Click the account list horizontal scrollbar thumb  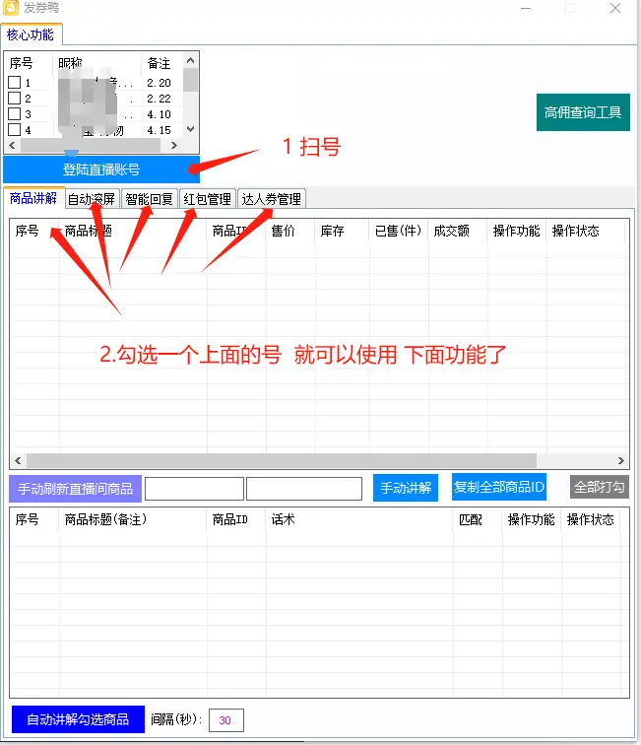(91, 146)
